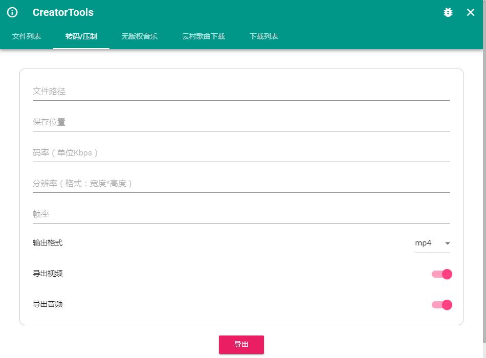Toggle the 导出视频 switch
The width and height of the screenshot is (486, 358).
click(442, 274)
